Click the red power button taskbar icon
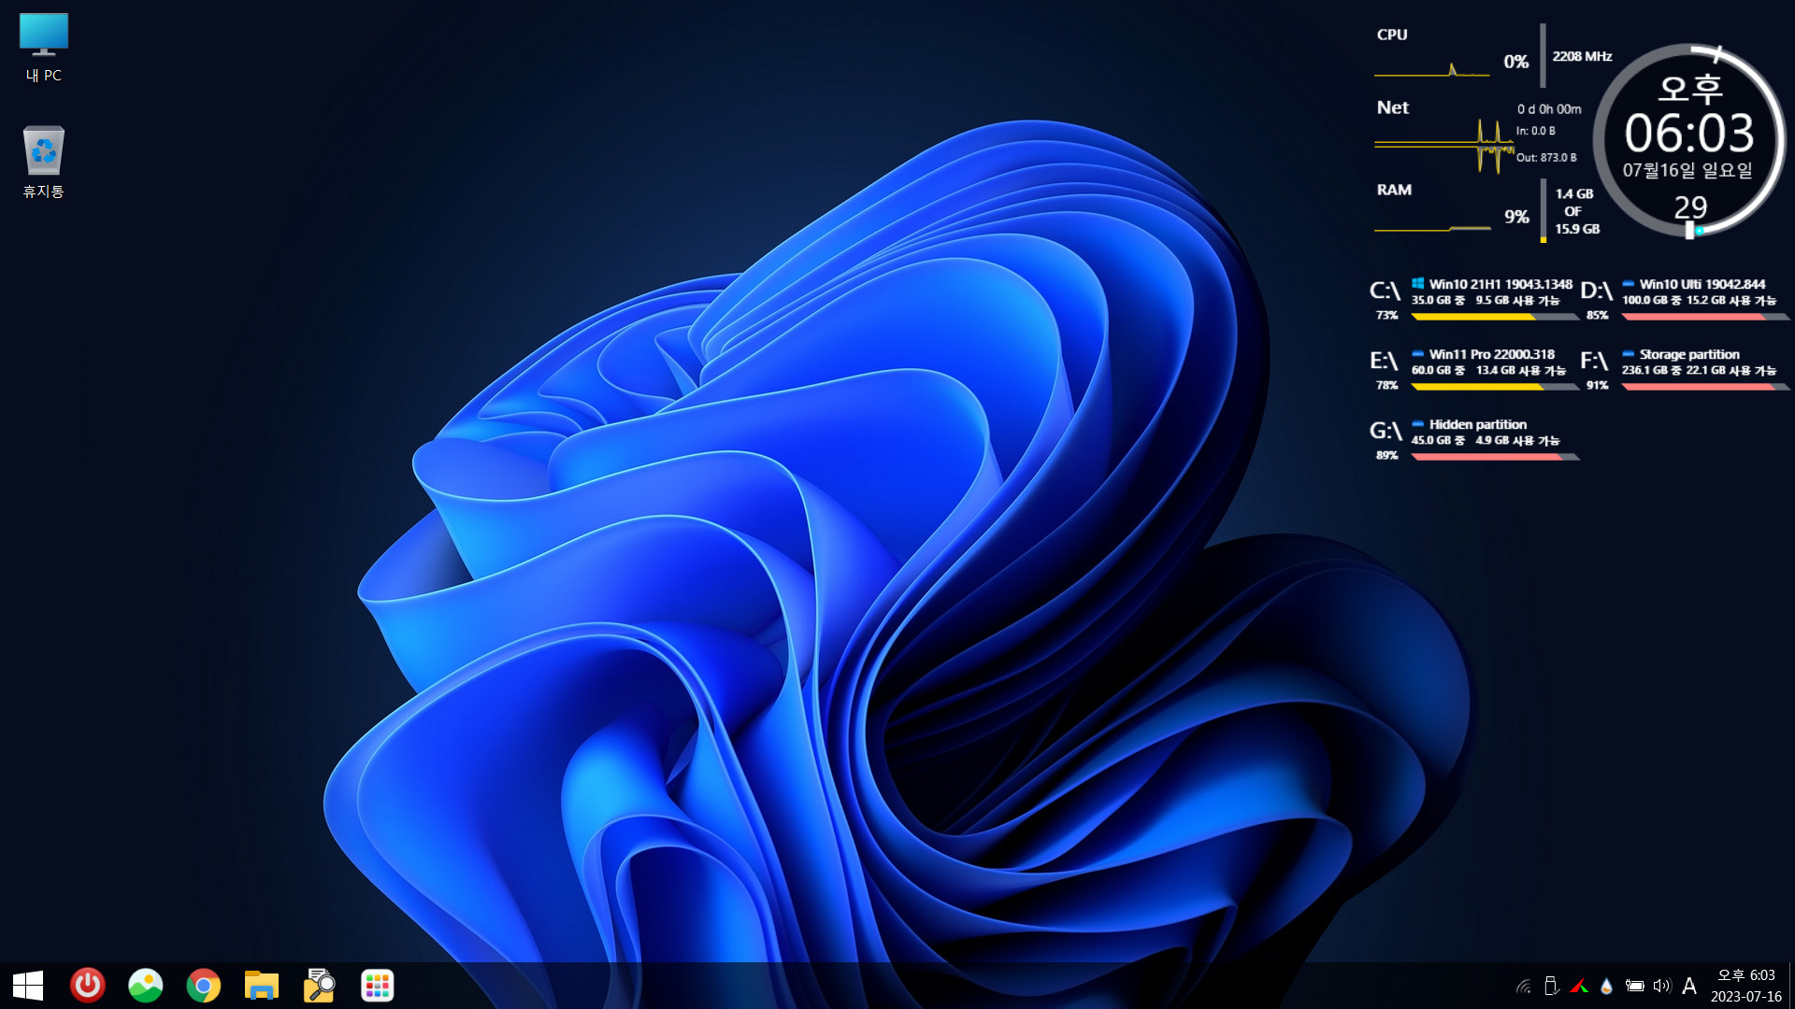 coord(88,986)
